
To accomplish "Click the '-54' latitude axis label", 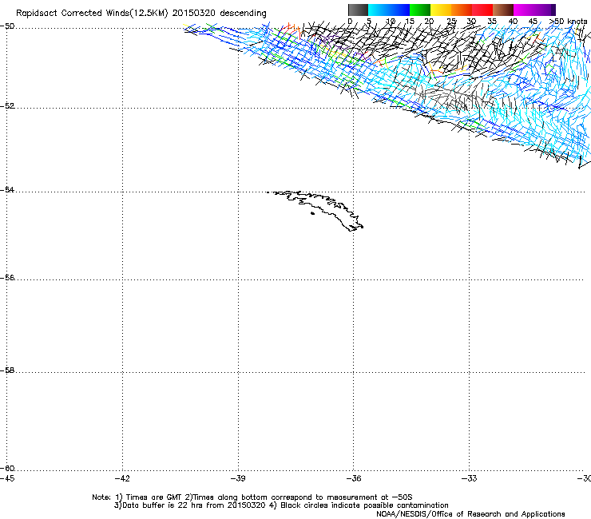I will pyautogui.click(x=7, y=189).
